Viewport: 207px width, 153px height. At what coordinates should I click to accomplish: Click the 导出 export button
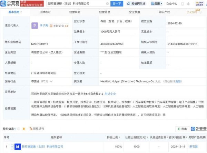[182, 129]
